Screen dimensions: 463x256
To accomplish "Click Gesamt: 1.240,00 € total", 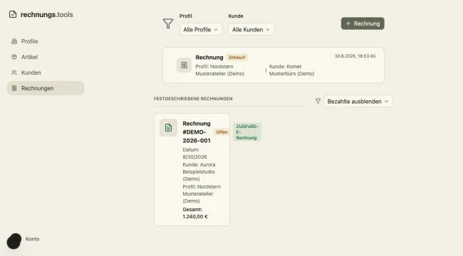I will tap(195, 213).
